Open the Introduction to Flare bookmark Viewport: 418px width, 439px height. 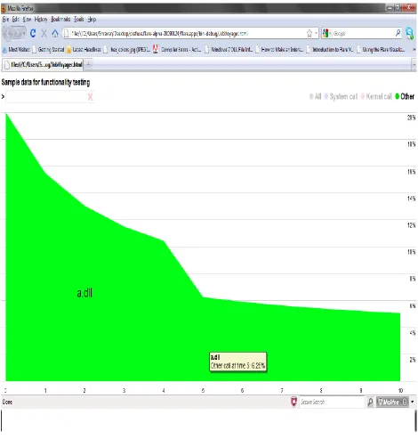pos(330,50)
